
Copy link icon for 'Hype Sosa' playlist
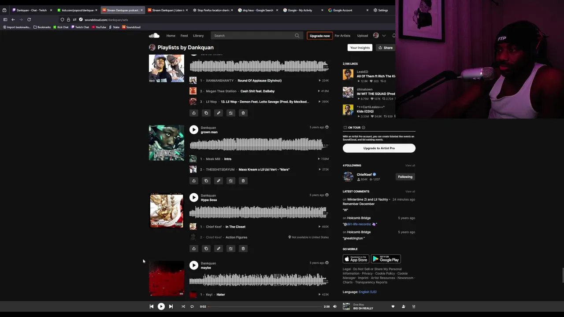pyautogui.click(x=206, y=248)
